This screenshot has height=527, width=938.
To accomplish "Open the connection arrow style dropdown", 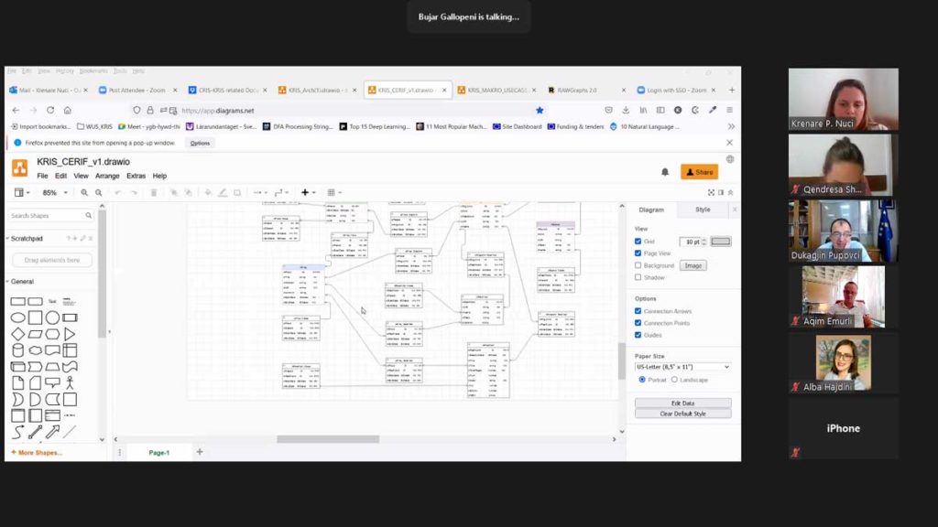I will (x=260, y=192).
